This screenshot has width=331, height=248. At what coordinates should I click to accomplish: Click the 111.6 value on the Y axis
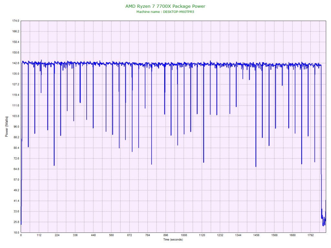pos(16,106)
